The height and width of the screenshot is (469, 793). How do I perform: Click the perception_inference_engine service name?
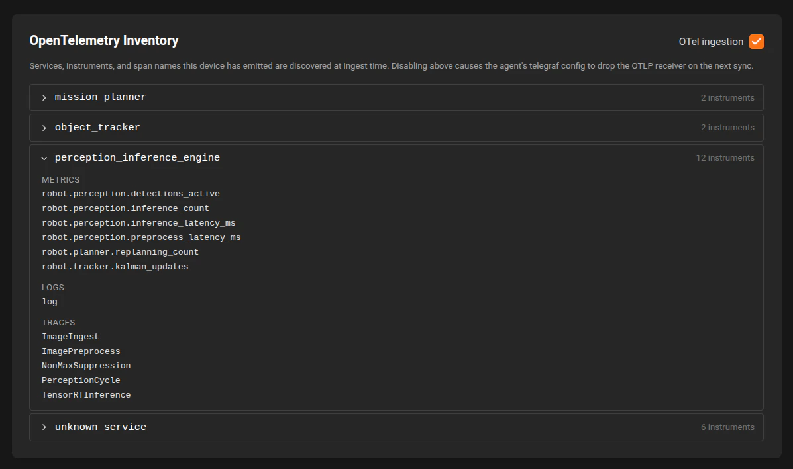[x=137, y=157]
